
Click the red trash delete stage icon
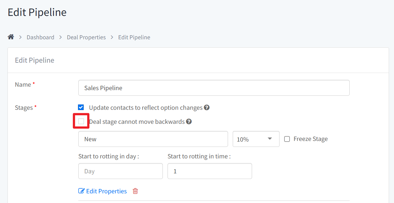point(135,191)
